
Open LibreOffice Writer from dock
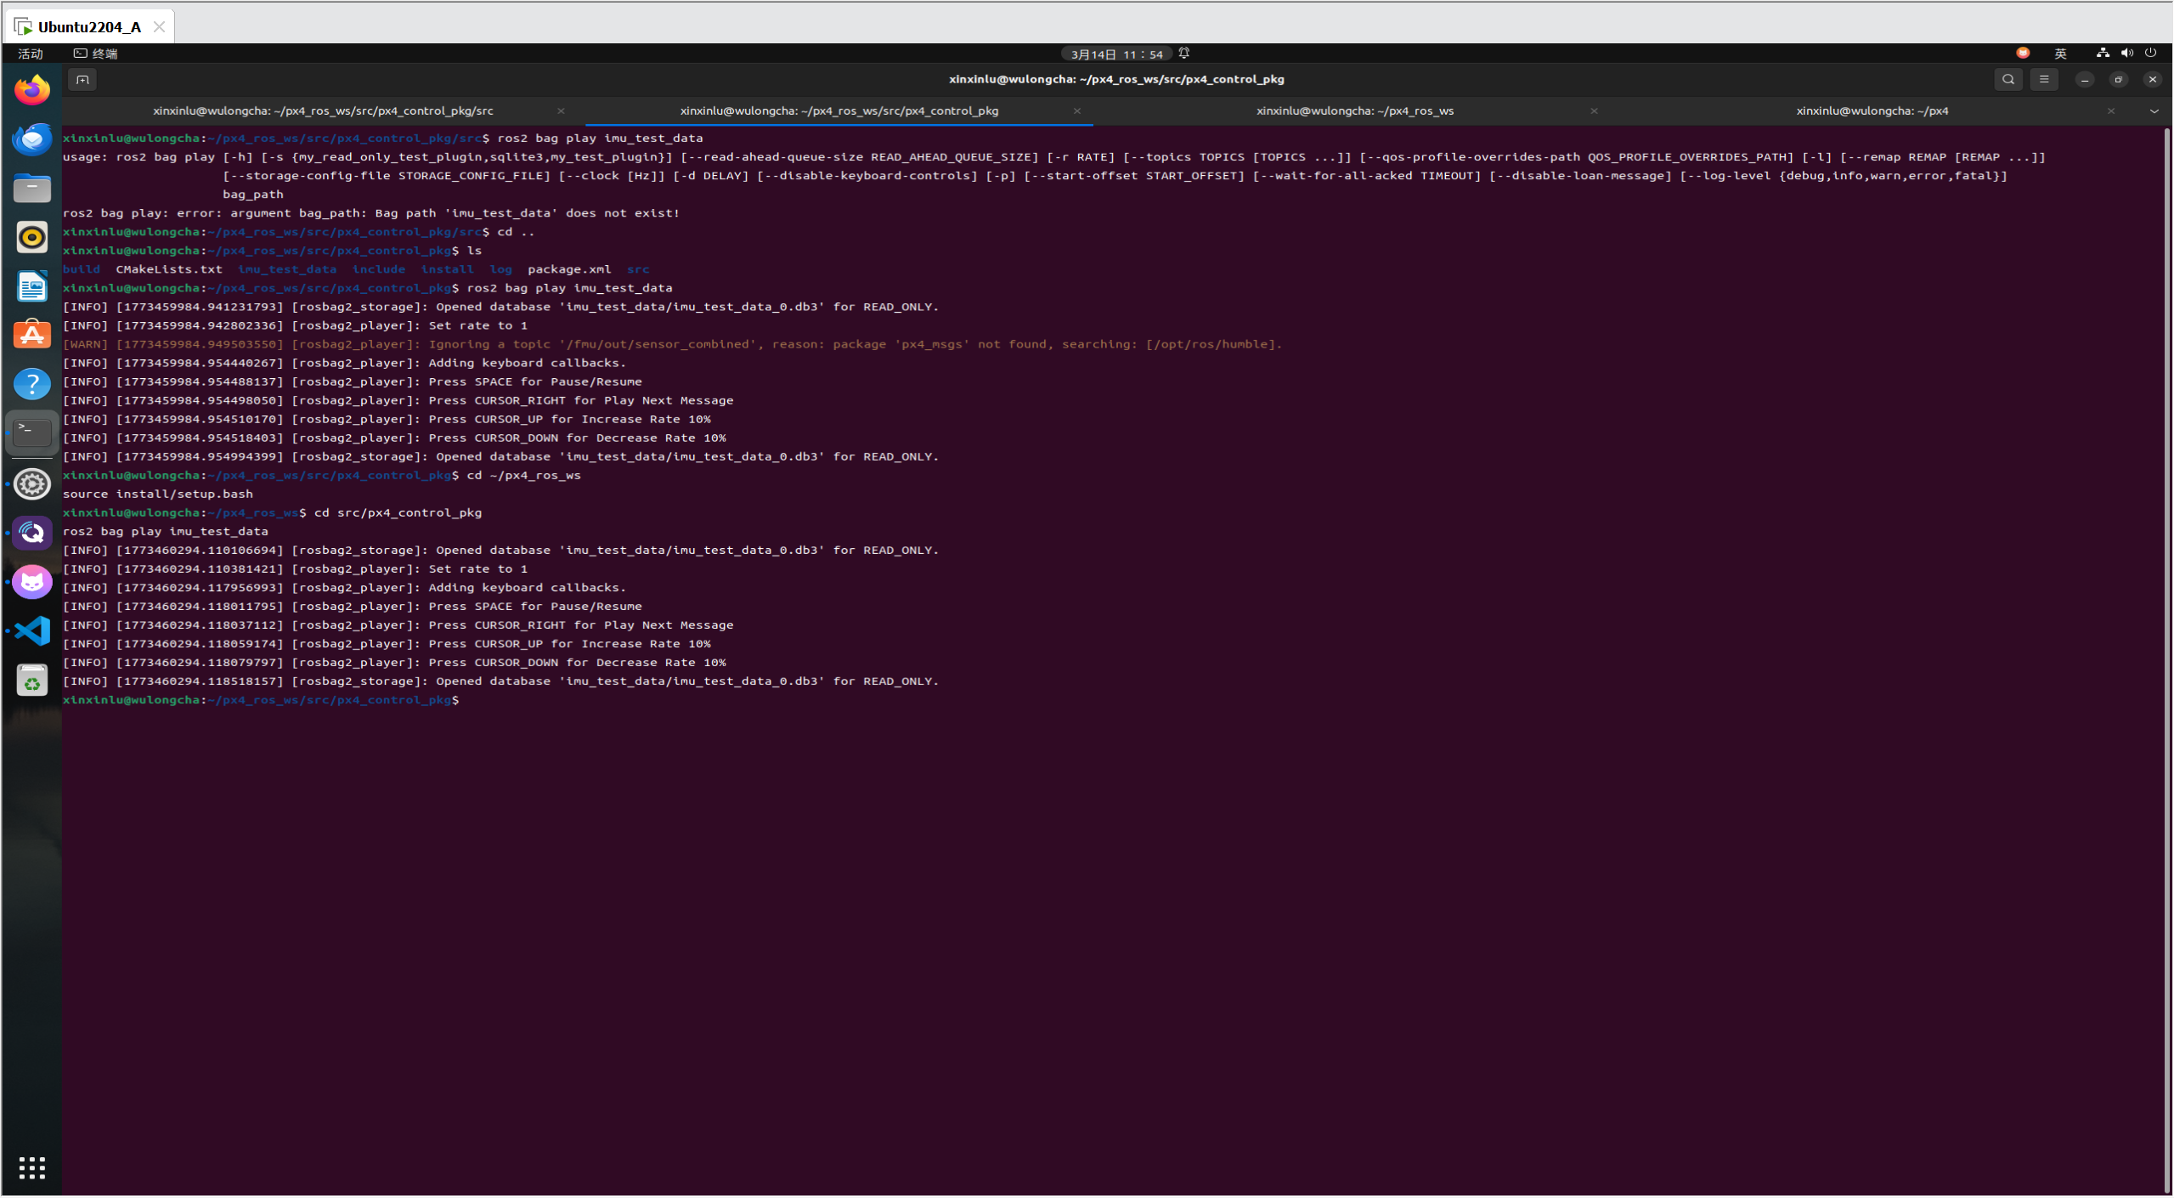pos(32,286)
